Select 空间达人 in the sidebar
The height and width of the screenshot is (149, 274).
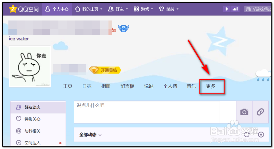point(38,142)
